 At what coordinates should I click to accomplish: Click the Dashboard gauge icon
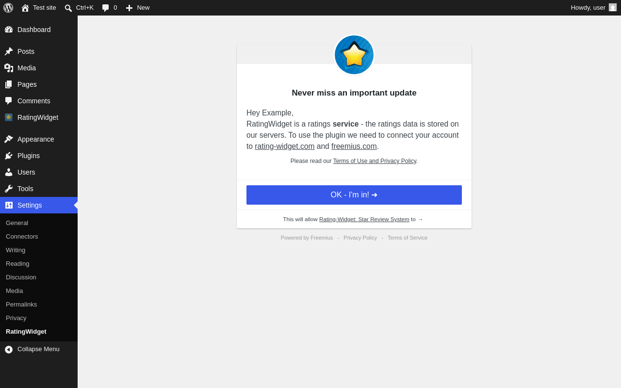point(9,30)
